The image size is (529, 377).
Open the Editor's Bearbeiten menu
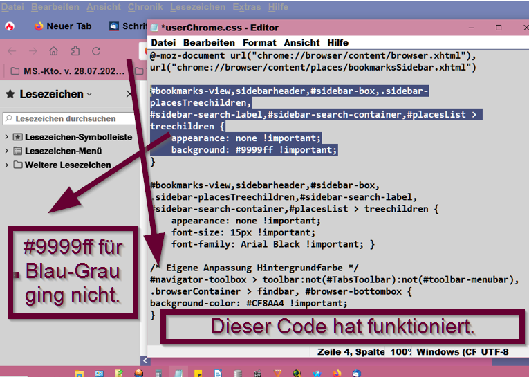tap(209, 43)
